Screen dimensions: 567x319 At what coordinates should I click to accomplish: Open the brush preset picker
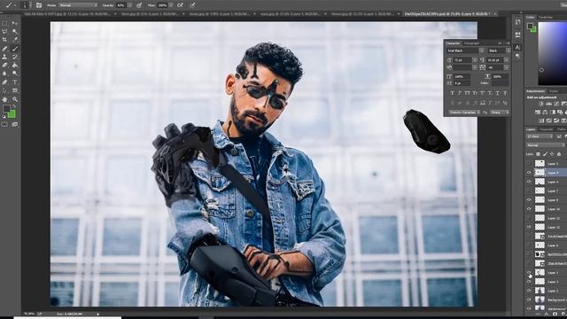pyautogui.click(x=25, y=5)
